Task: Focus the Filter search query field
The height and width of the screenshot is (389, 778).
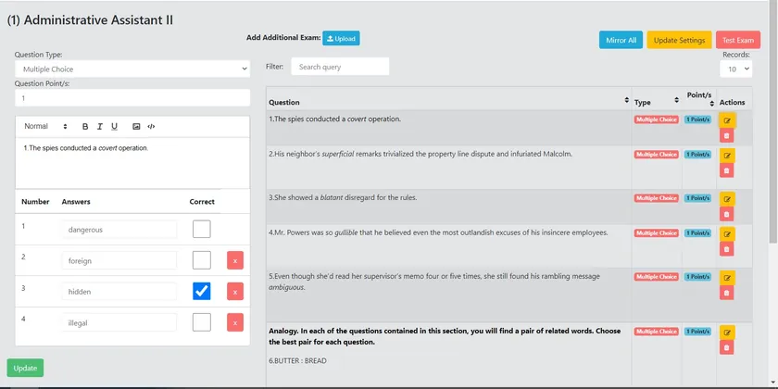Action: pos(340,67)
